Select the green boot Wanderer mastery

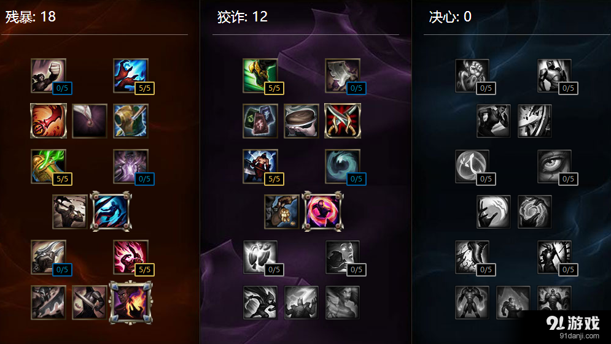(260, 75)
